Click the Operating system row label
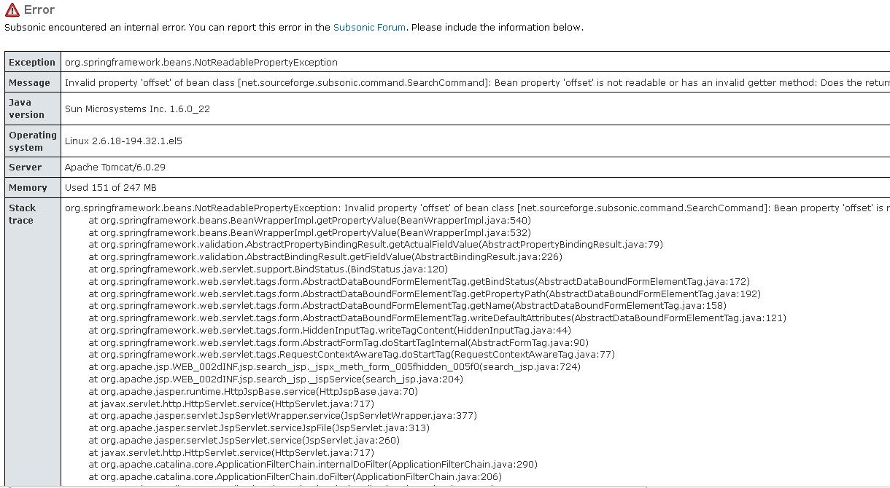This screenshot has width=890, height=488. tap(32, 141)
